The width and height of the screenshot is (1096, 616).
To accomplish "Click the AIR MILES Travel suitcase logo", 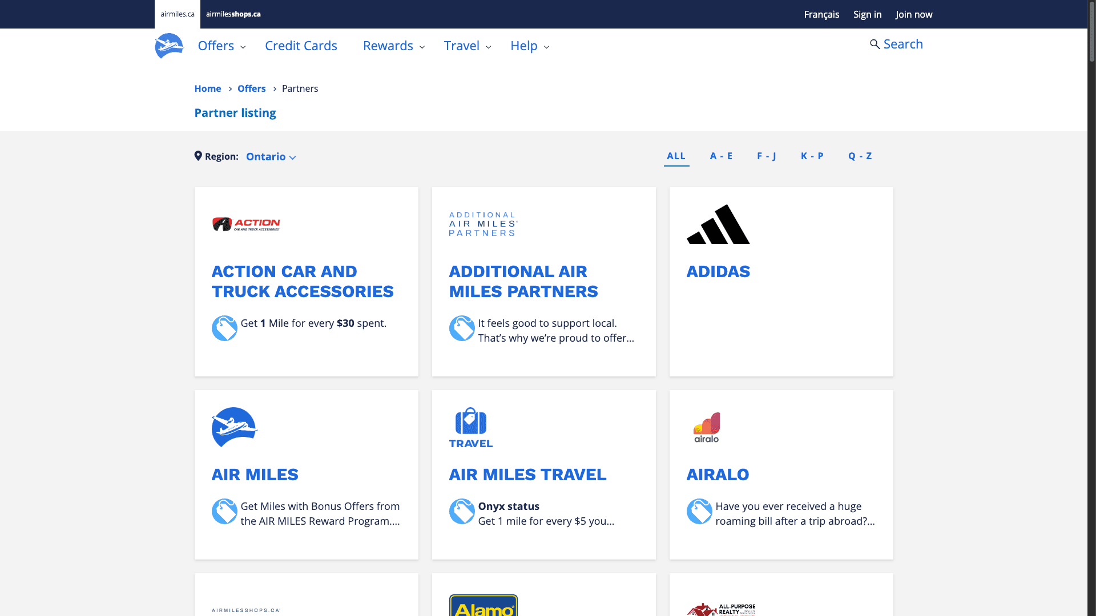I will (x=470, y=427).
